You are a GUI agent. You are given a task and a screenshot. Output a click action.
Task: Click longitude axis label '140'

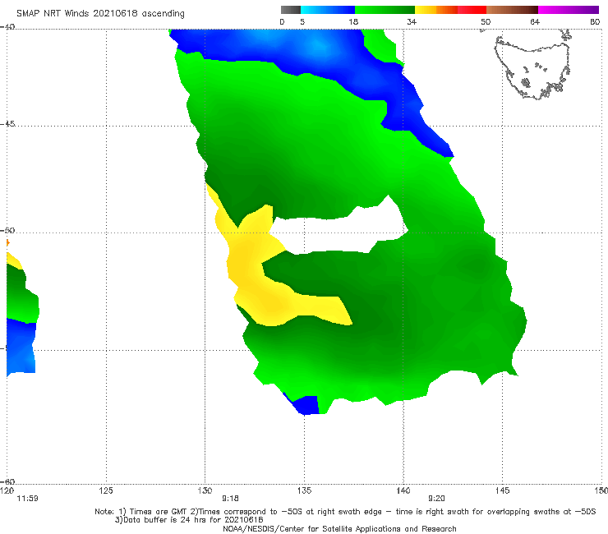(x=403, y=490)
